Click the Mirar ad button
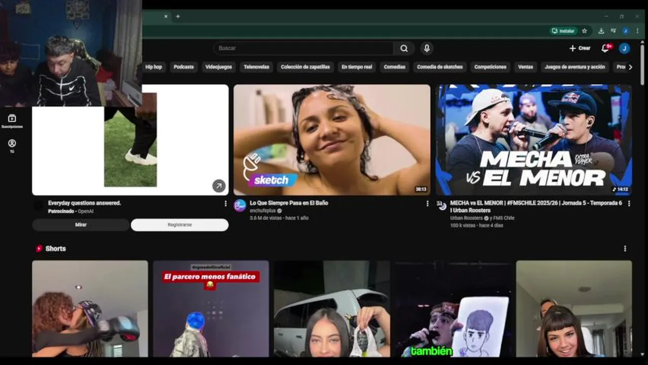This screenshot has width=648, height=365. (x=81, y=225)
